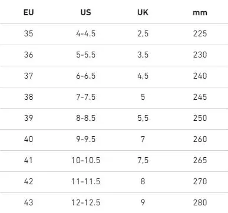The height and width of the screenshot is (213, 228).
Task: Click the EU column header
Action: tap(28, 12)
